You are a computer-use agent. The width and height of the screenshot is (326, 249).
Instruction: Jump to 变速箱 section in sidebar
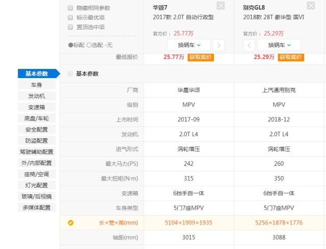click(37, 107)
